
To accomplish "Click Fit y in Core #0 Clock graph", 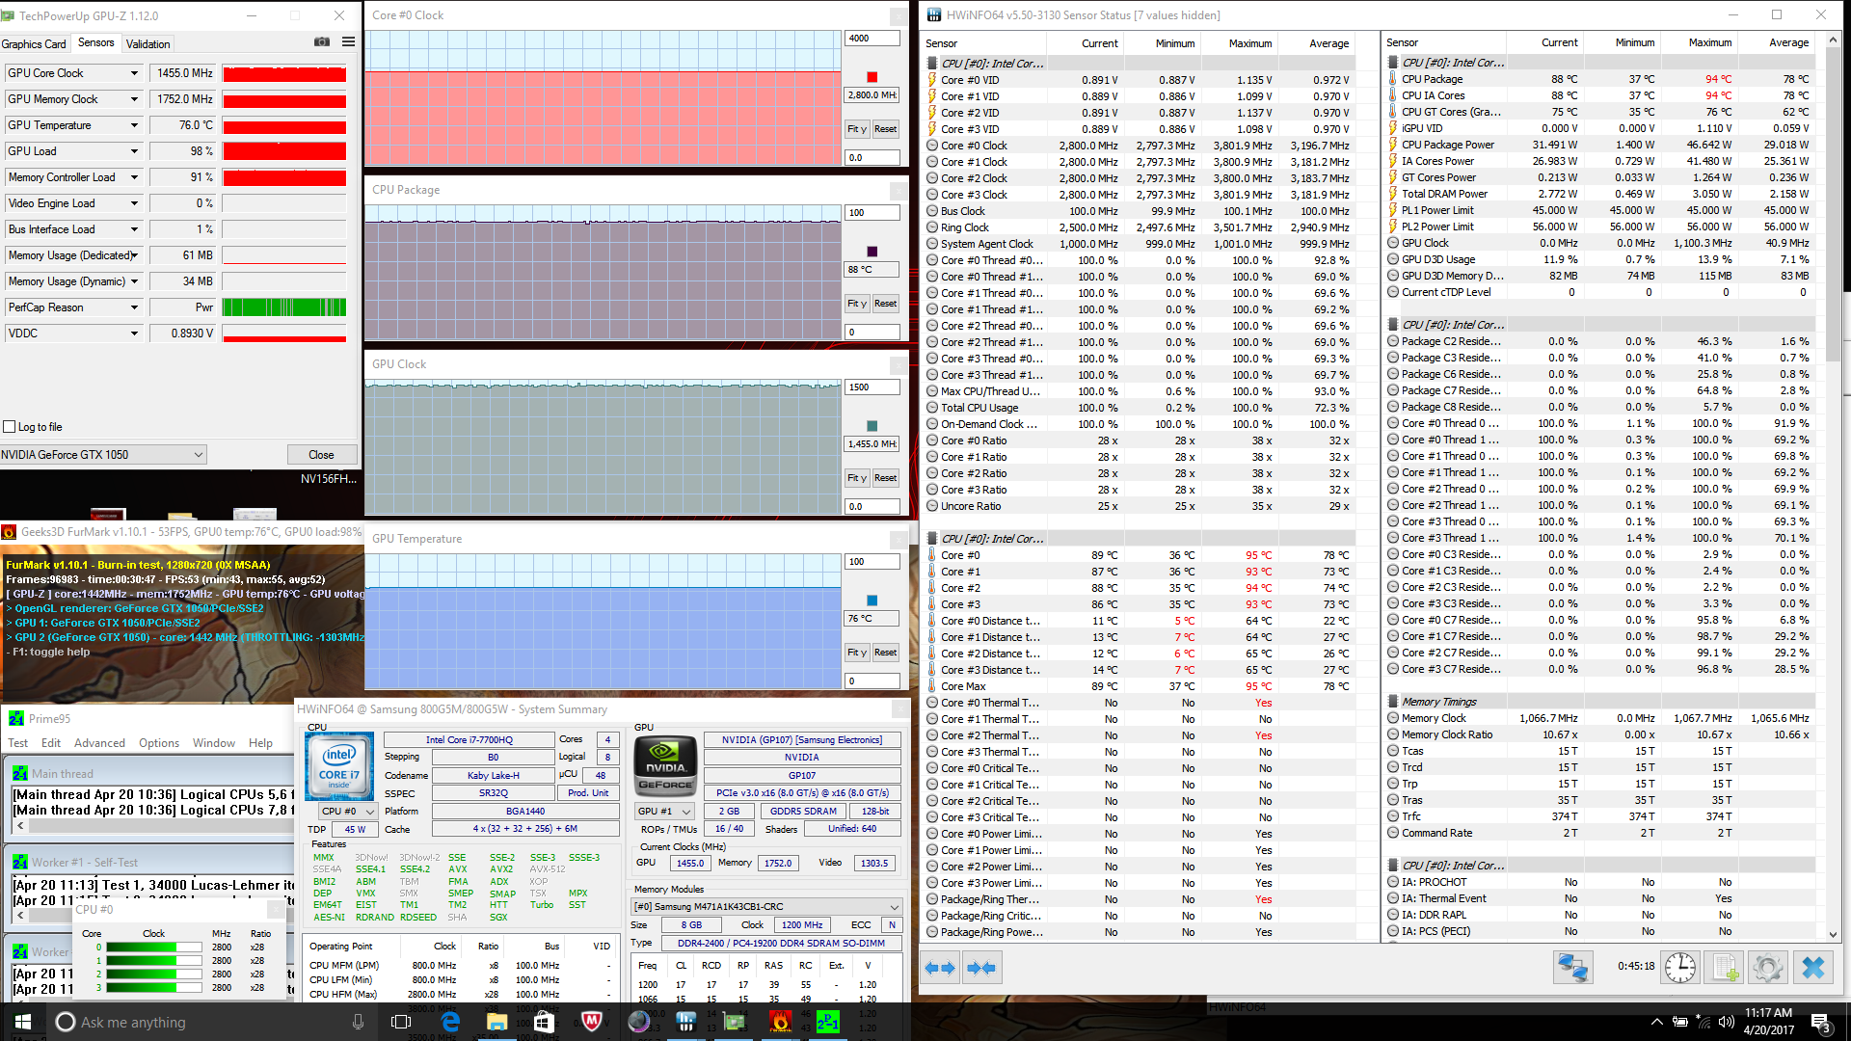I will 857,129.
